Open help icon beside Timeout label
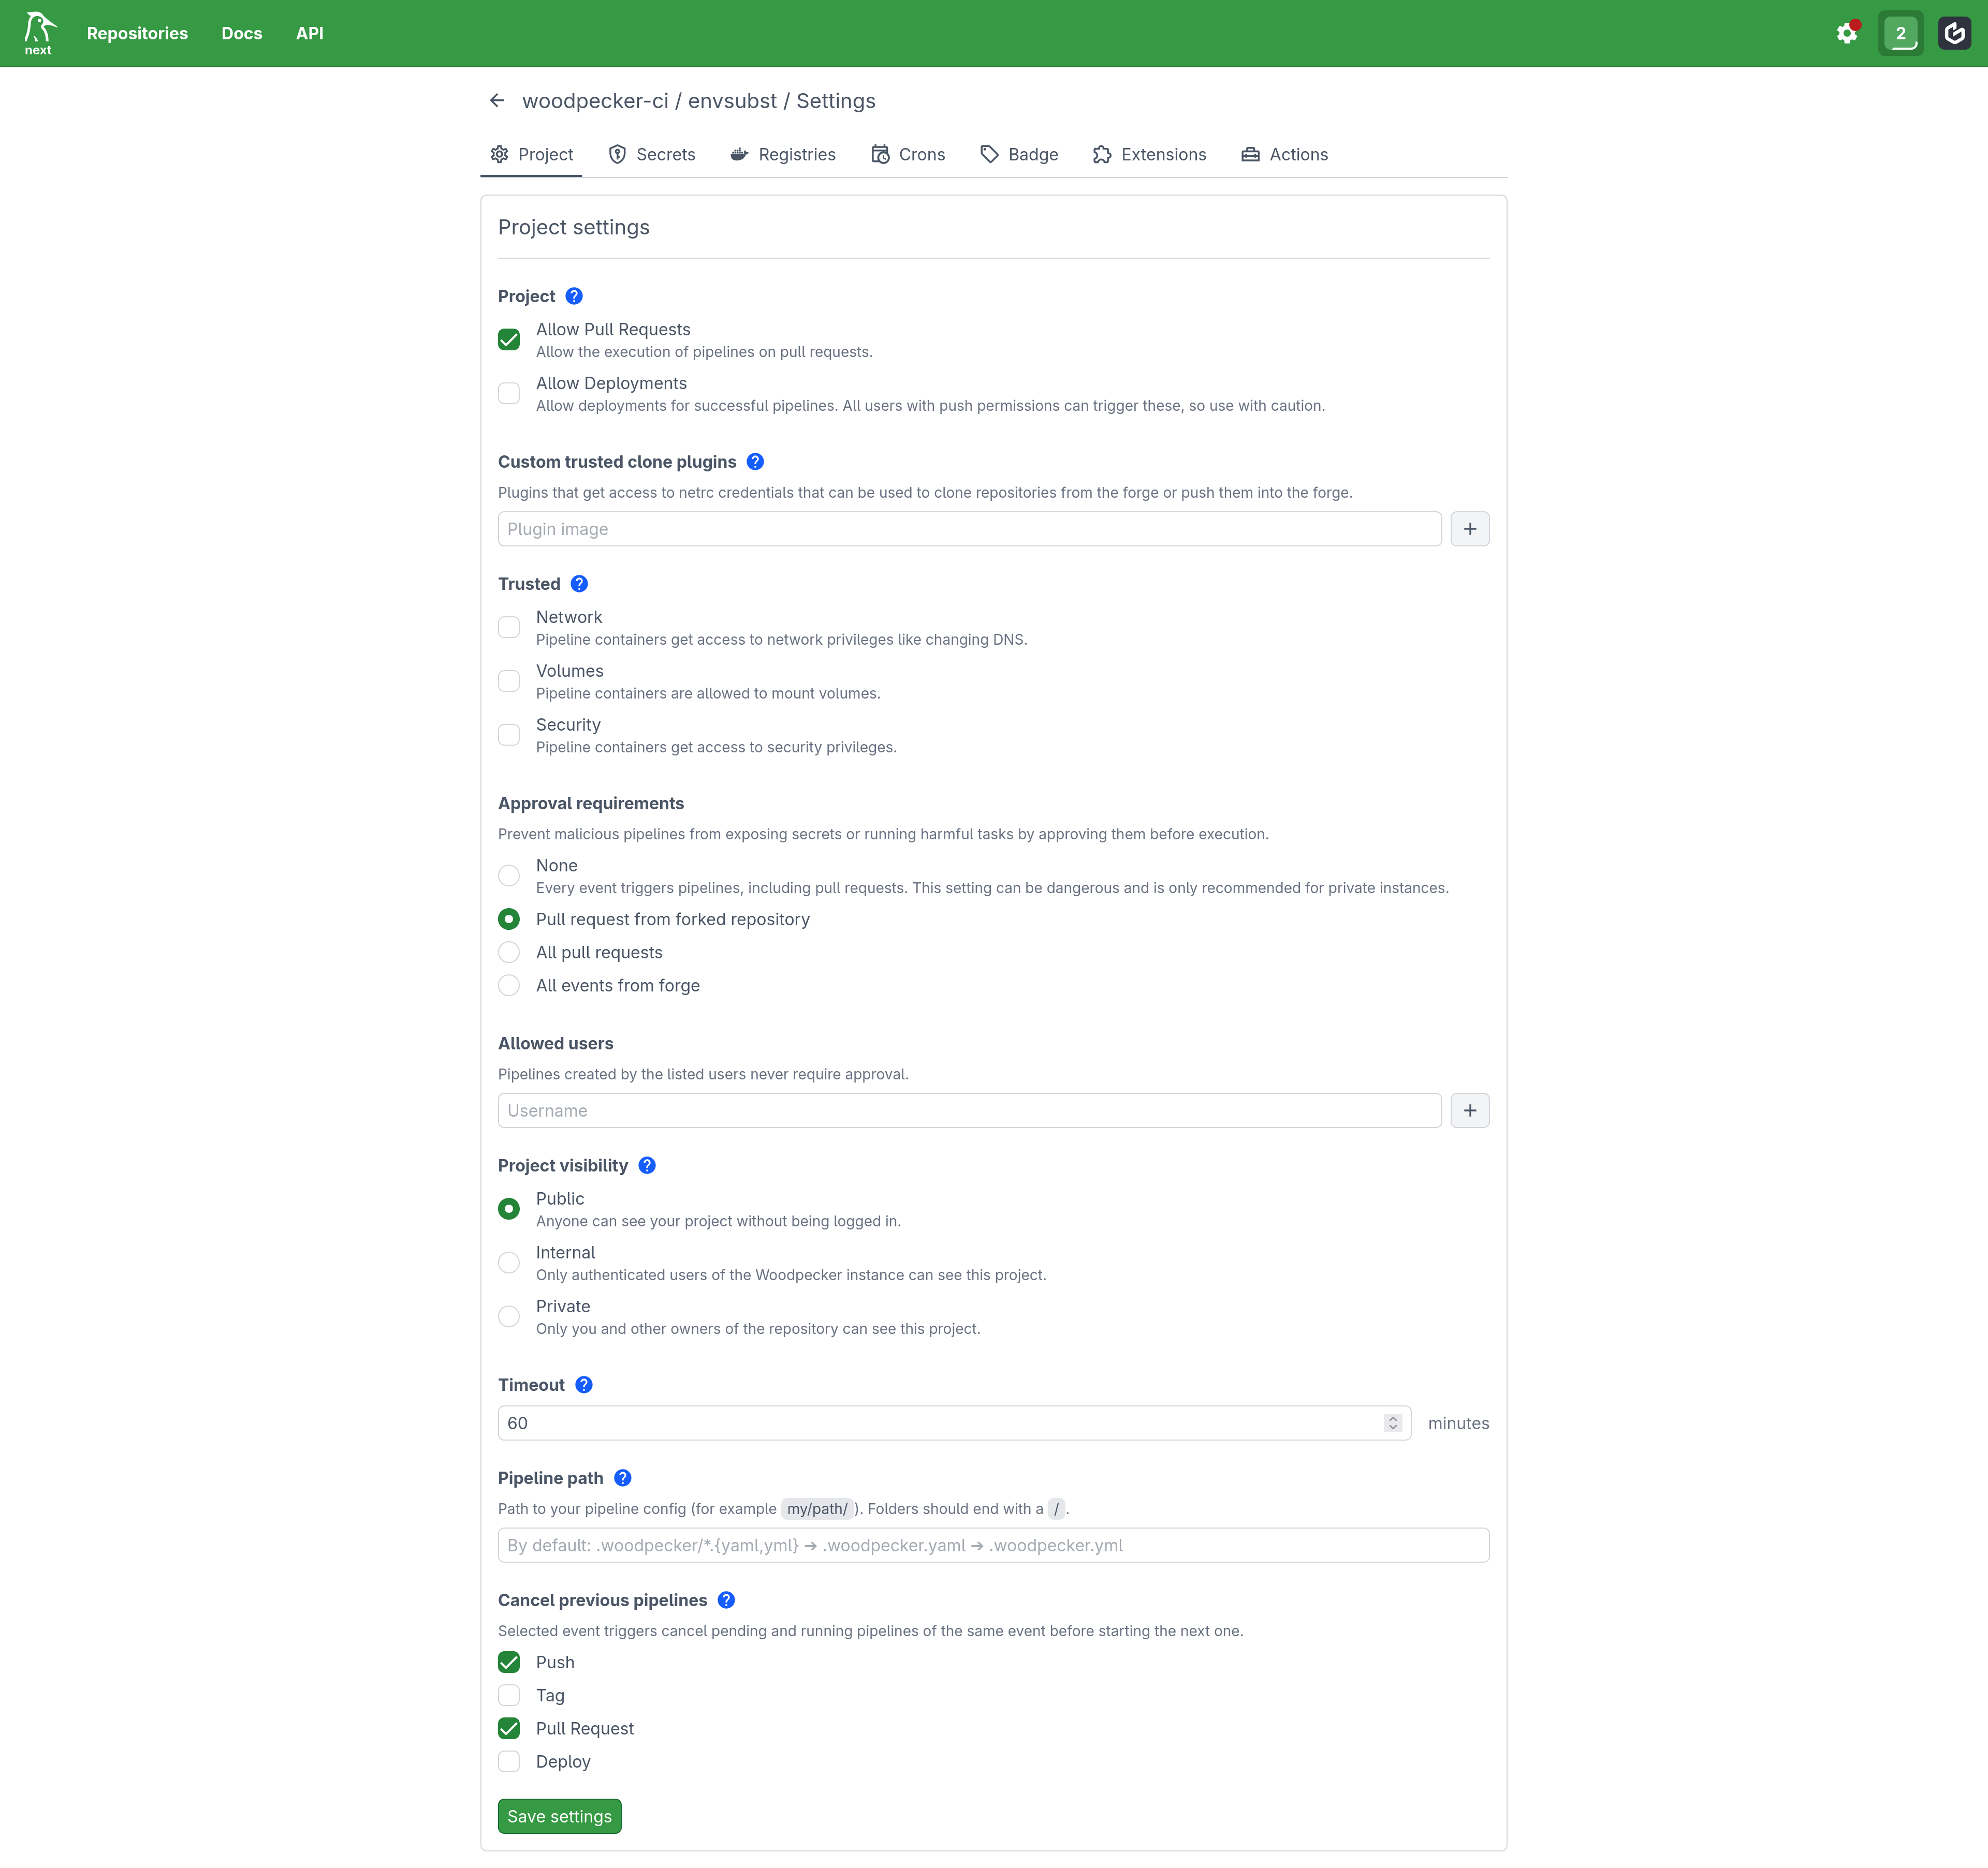The image size is (1988, 1868). coord(584,1384)
